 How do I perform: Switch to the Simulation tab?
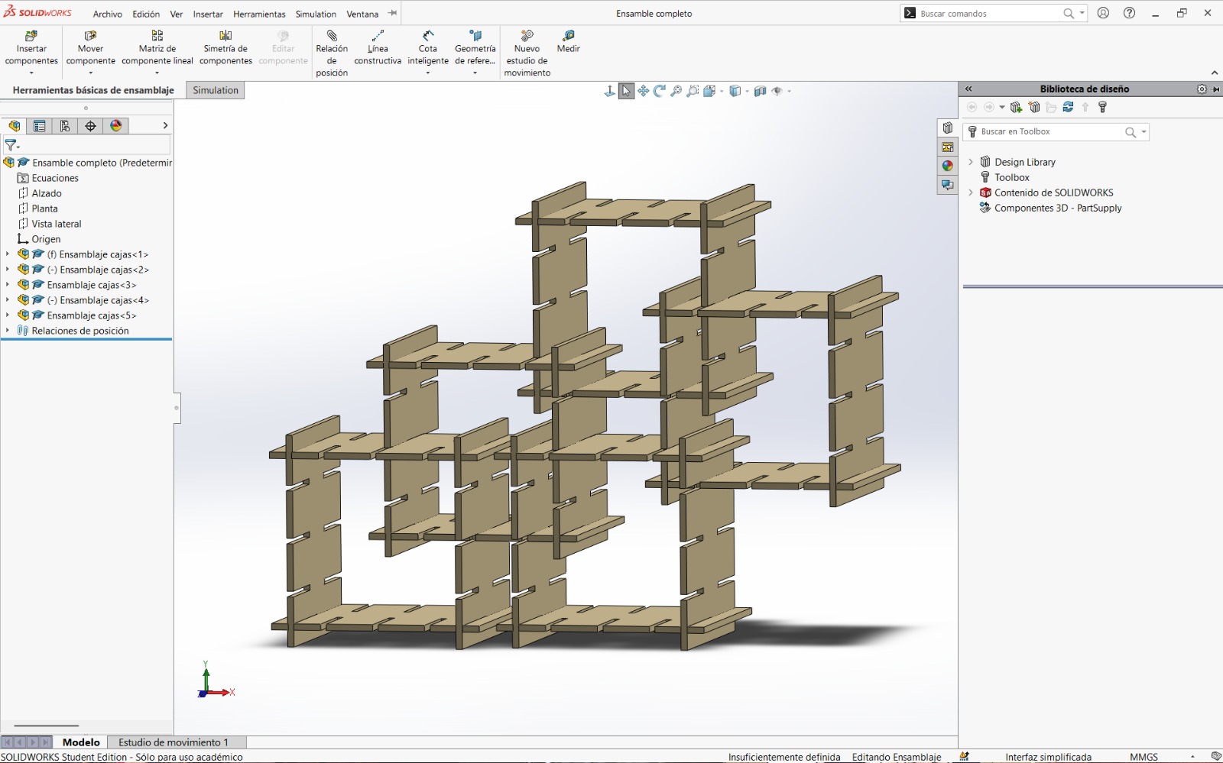coord(215,90)
